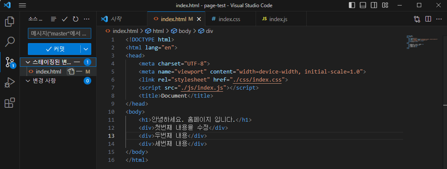Unstage index.html using the minus icon
The image size is (447, 169).
[x=79, y=72]
